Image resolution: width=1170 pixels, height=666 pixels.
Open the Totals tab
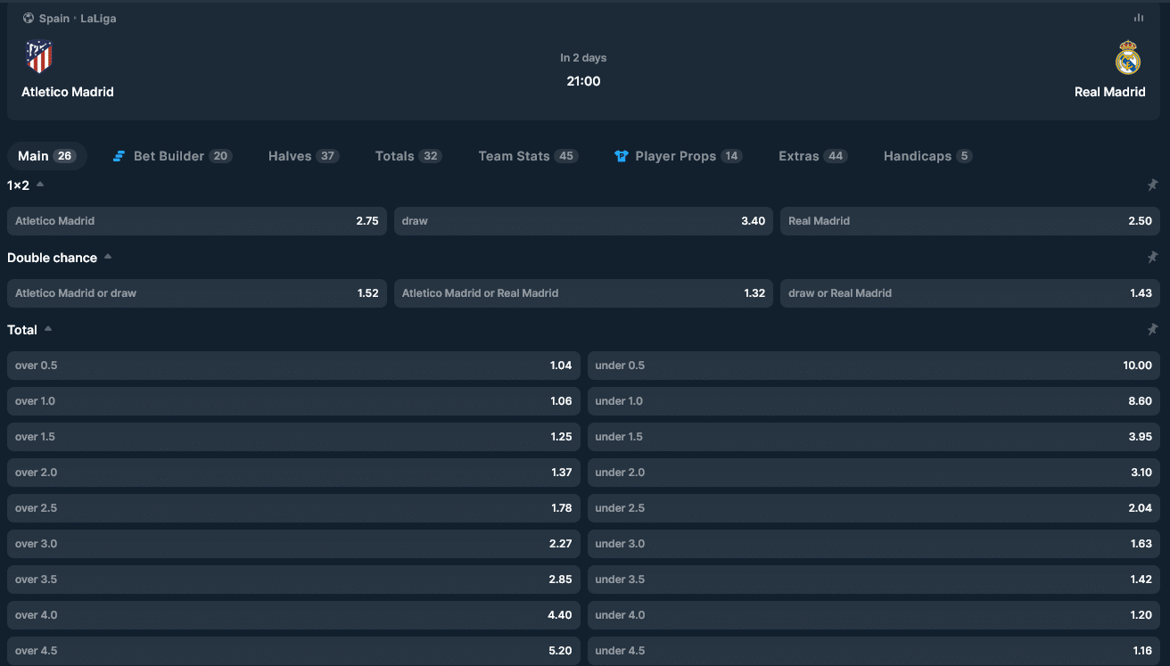click(408, 156)
